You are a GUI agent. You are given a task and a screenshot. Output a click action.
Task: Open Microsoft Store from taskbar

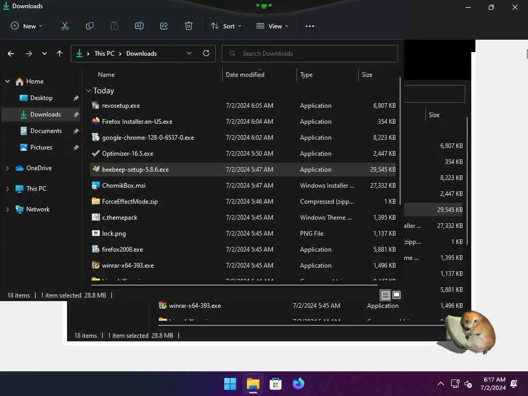[275, 384]
